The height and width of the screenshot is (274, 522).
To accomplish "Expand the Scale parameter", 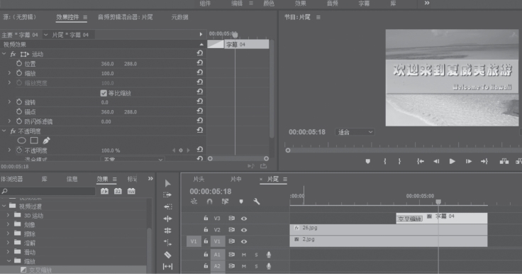I will 9,72.
